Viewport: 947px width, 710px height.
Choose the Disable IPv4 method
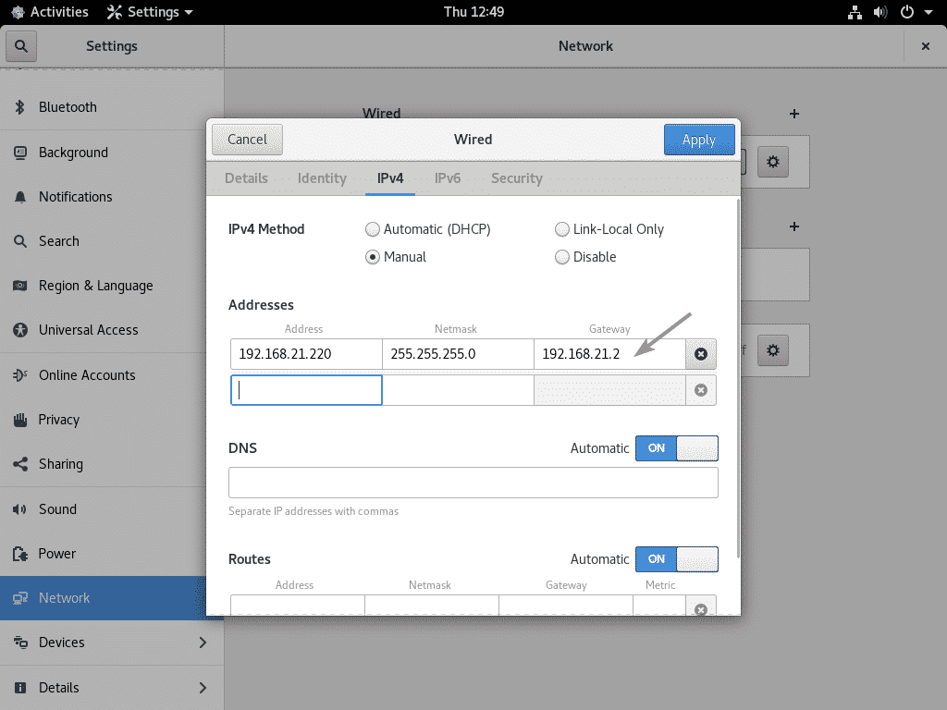click(562, 257)
